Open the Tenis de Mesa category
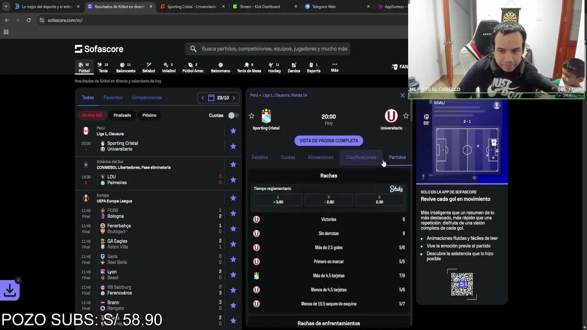This screenshot has width=587, height=330. pos(249,67)
